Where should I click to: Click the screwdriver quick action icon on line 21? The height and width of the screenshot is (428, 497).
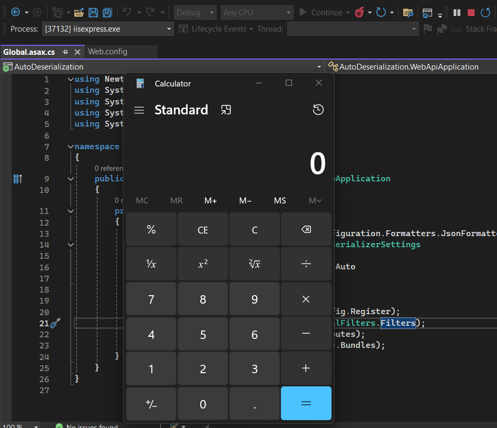pyautogui.click(x=55, y=323)
